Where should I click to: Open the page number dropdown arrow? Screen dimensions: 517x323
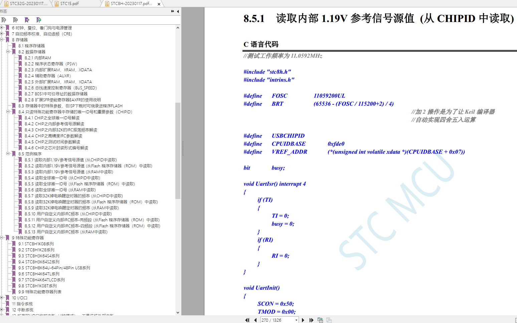296,320
